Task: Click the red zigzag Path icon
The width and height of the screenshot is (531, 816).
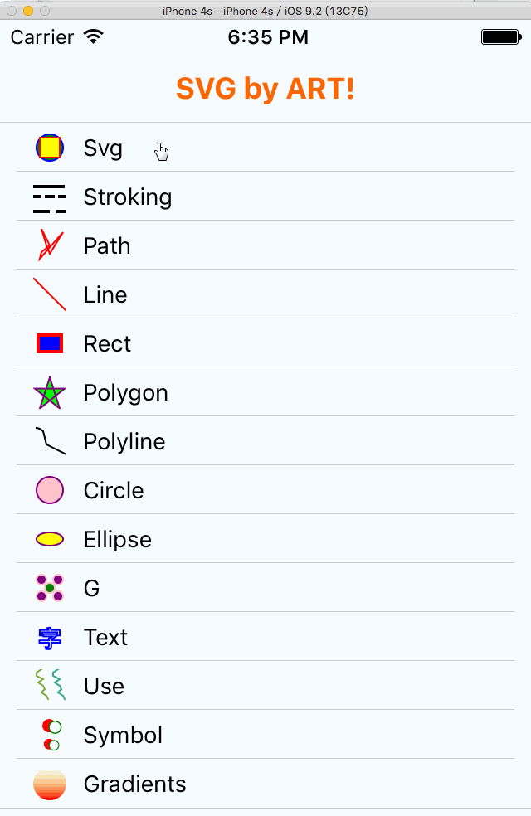Action: [x=50, y=245]
